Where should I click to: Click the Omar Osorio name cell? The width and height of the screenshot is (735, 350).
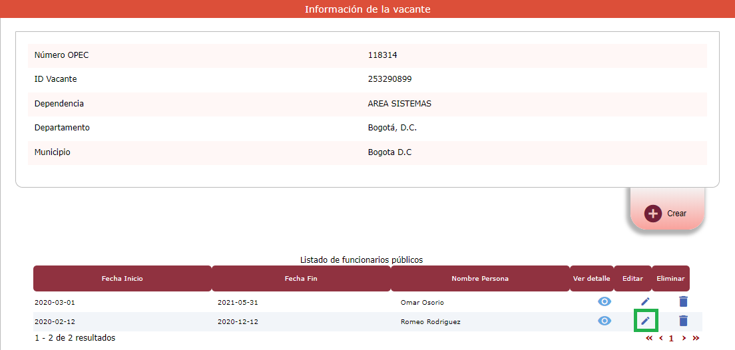tap(422, 303)
